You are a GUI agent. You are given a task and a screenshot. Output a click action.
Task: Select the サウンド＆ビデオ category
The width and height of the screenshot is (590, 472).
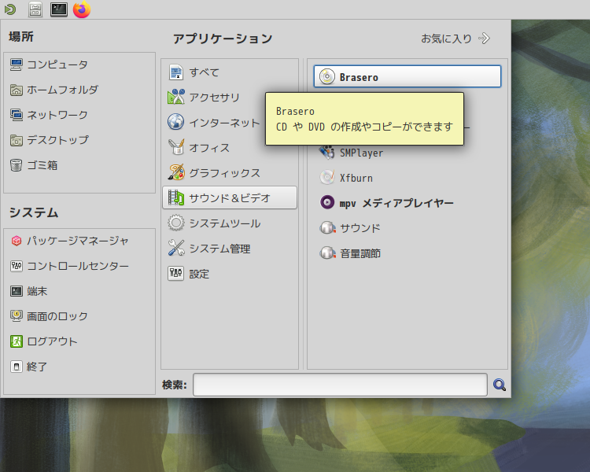[230, 198]
